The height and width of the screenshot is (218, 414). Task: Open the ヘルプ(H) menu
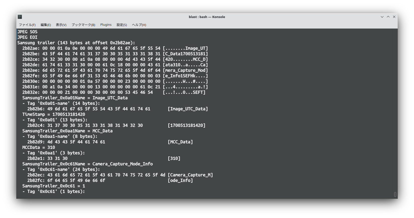[139, 25]
